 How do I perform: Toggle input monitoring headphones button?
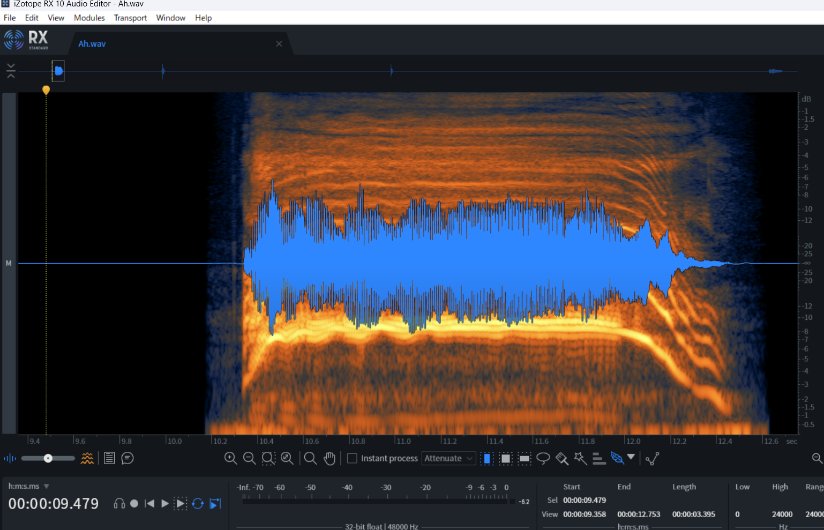119,504
